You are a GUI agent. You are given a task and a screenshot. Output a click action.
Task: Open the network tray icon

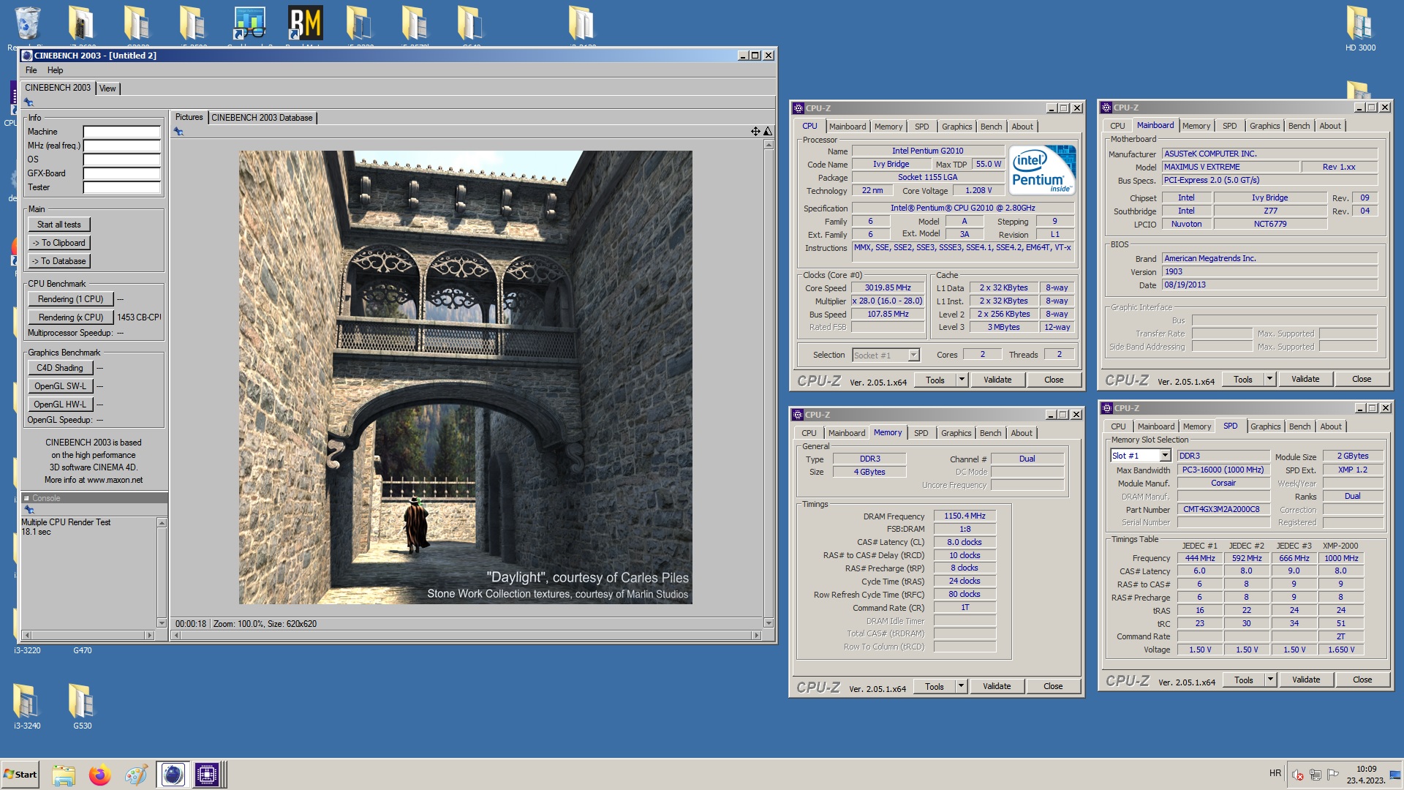point(1316,775)
